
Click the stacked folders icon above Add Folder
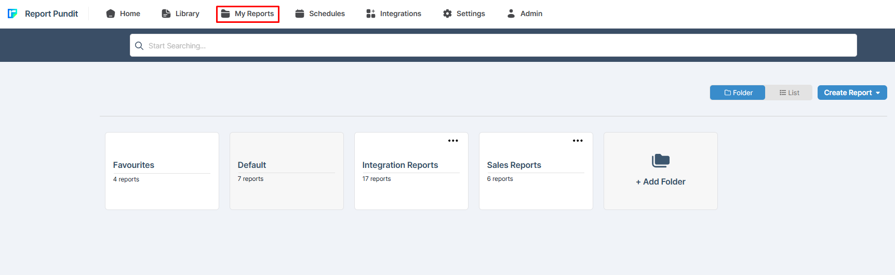click(x=661, y=161)
